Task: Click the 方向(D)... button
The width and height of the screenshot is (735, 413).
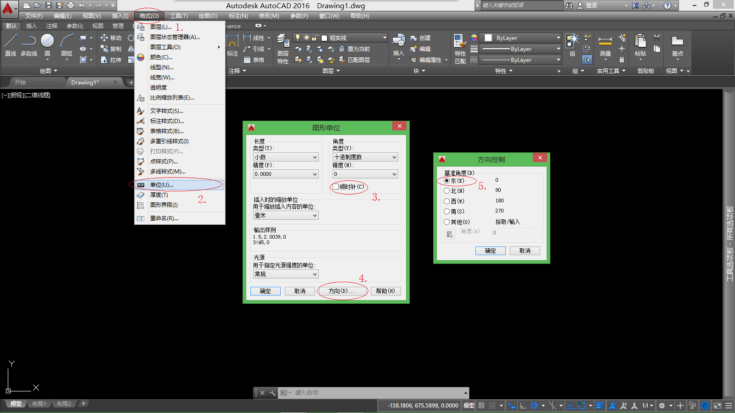Action: click(342, 291)
